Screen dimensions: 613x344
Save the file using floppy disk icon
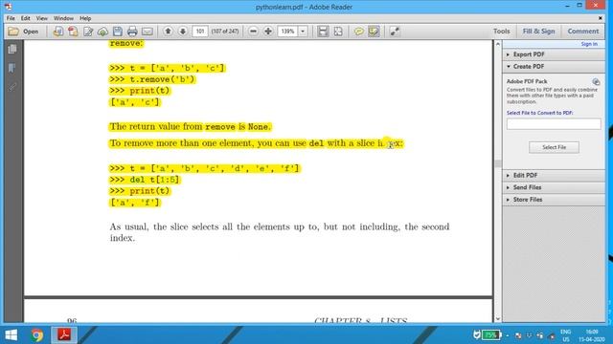click(x=117, y=32)
